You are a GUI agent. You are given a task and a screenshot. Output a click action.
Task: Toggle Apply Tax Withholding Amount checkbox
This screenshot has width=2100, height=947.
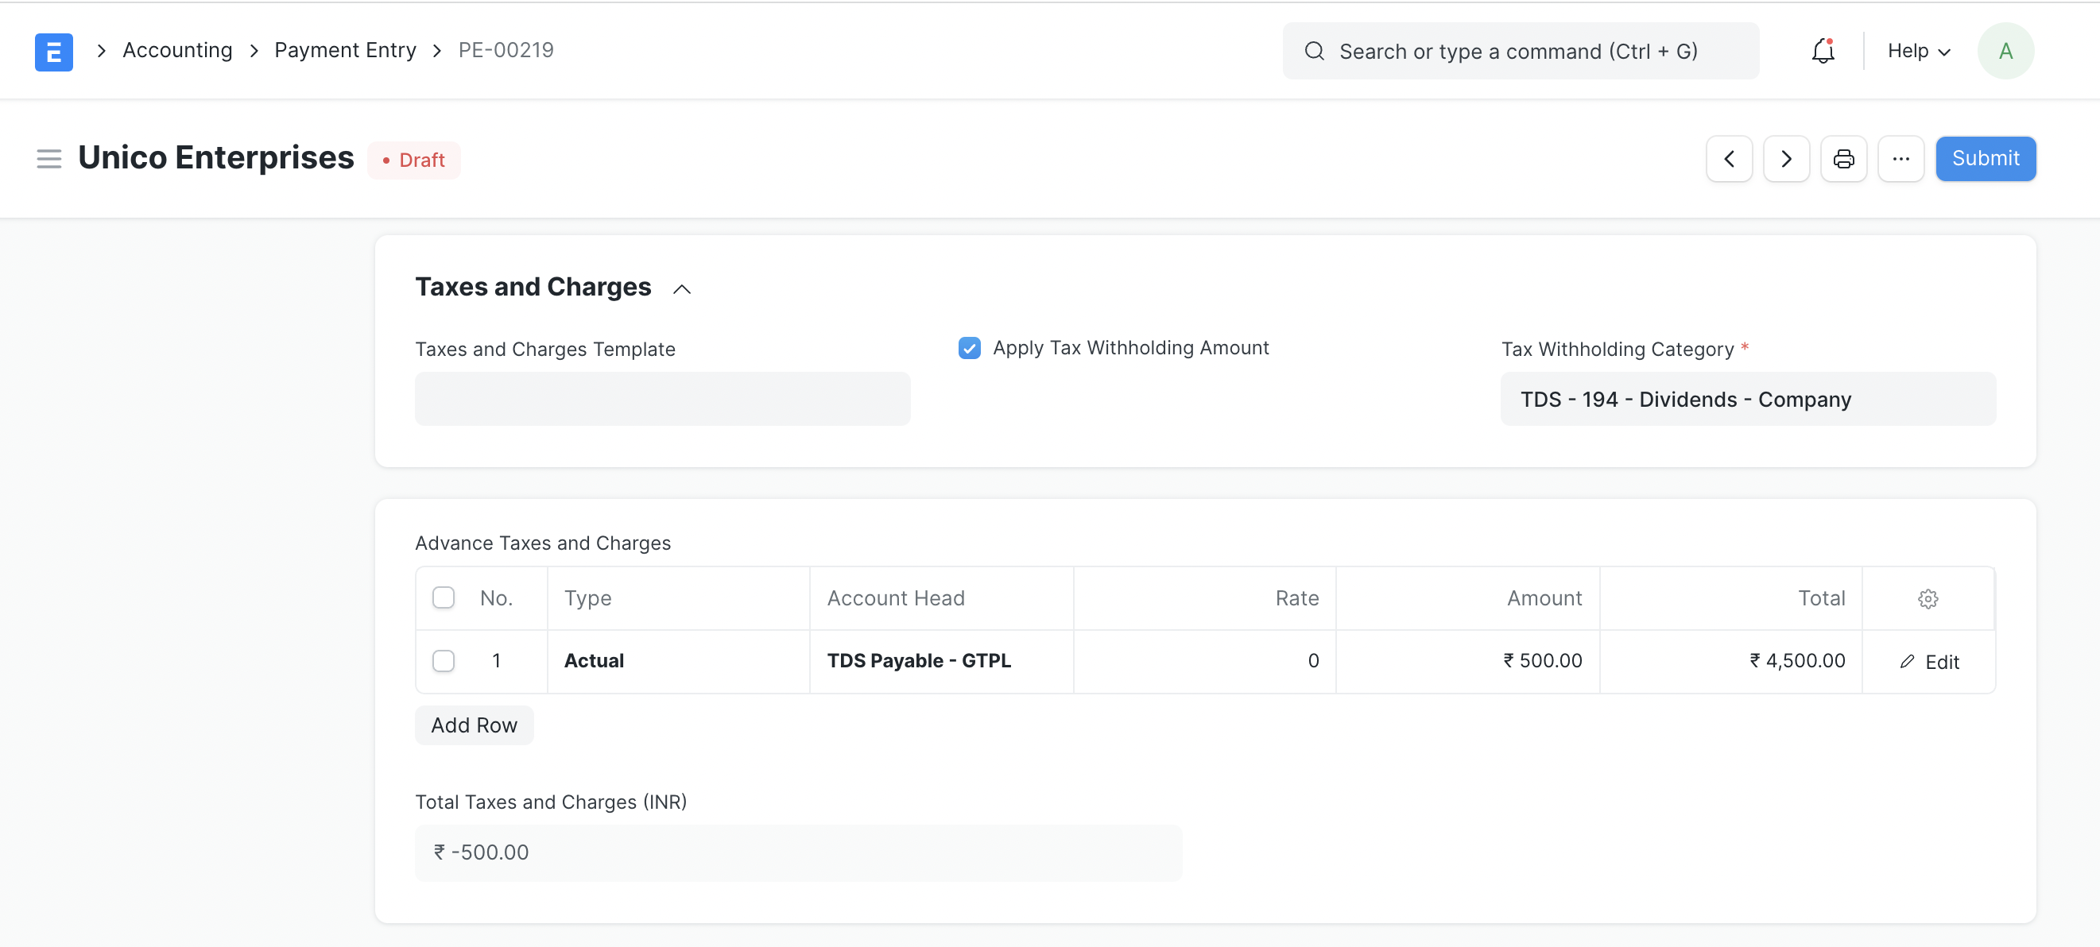(x=970, y=348)
